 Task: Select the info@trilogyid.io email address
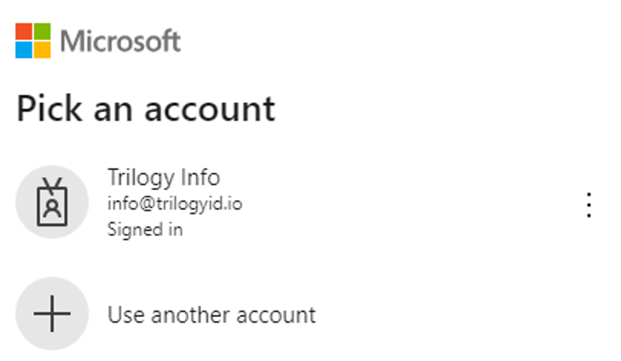tap(175, 204)
